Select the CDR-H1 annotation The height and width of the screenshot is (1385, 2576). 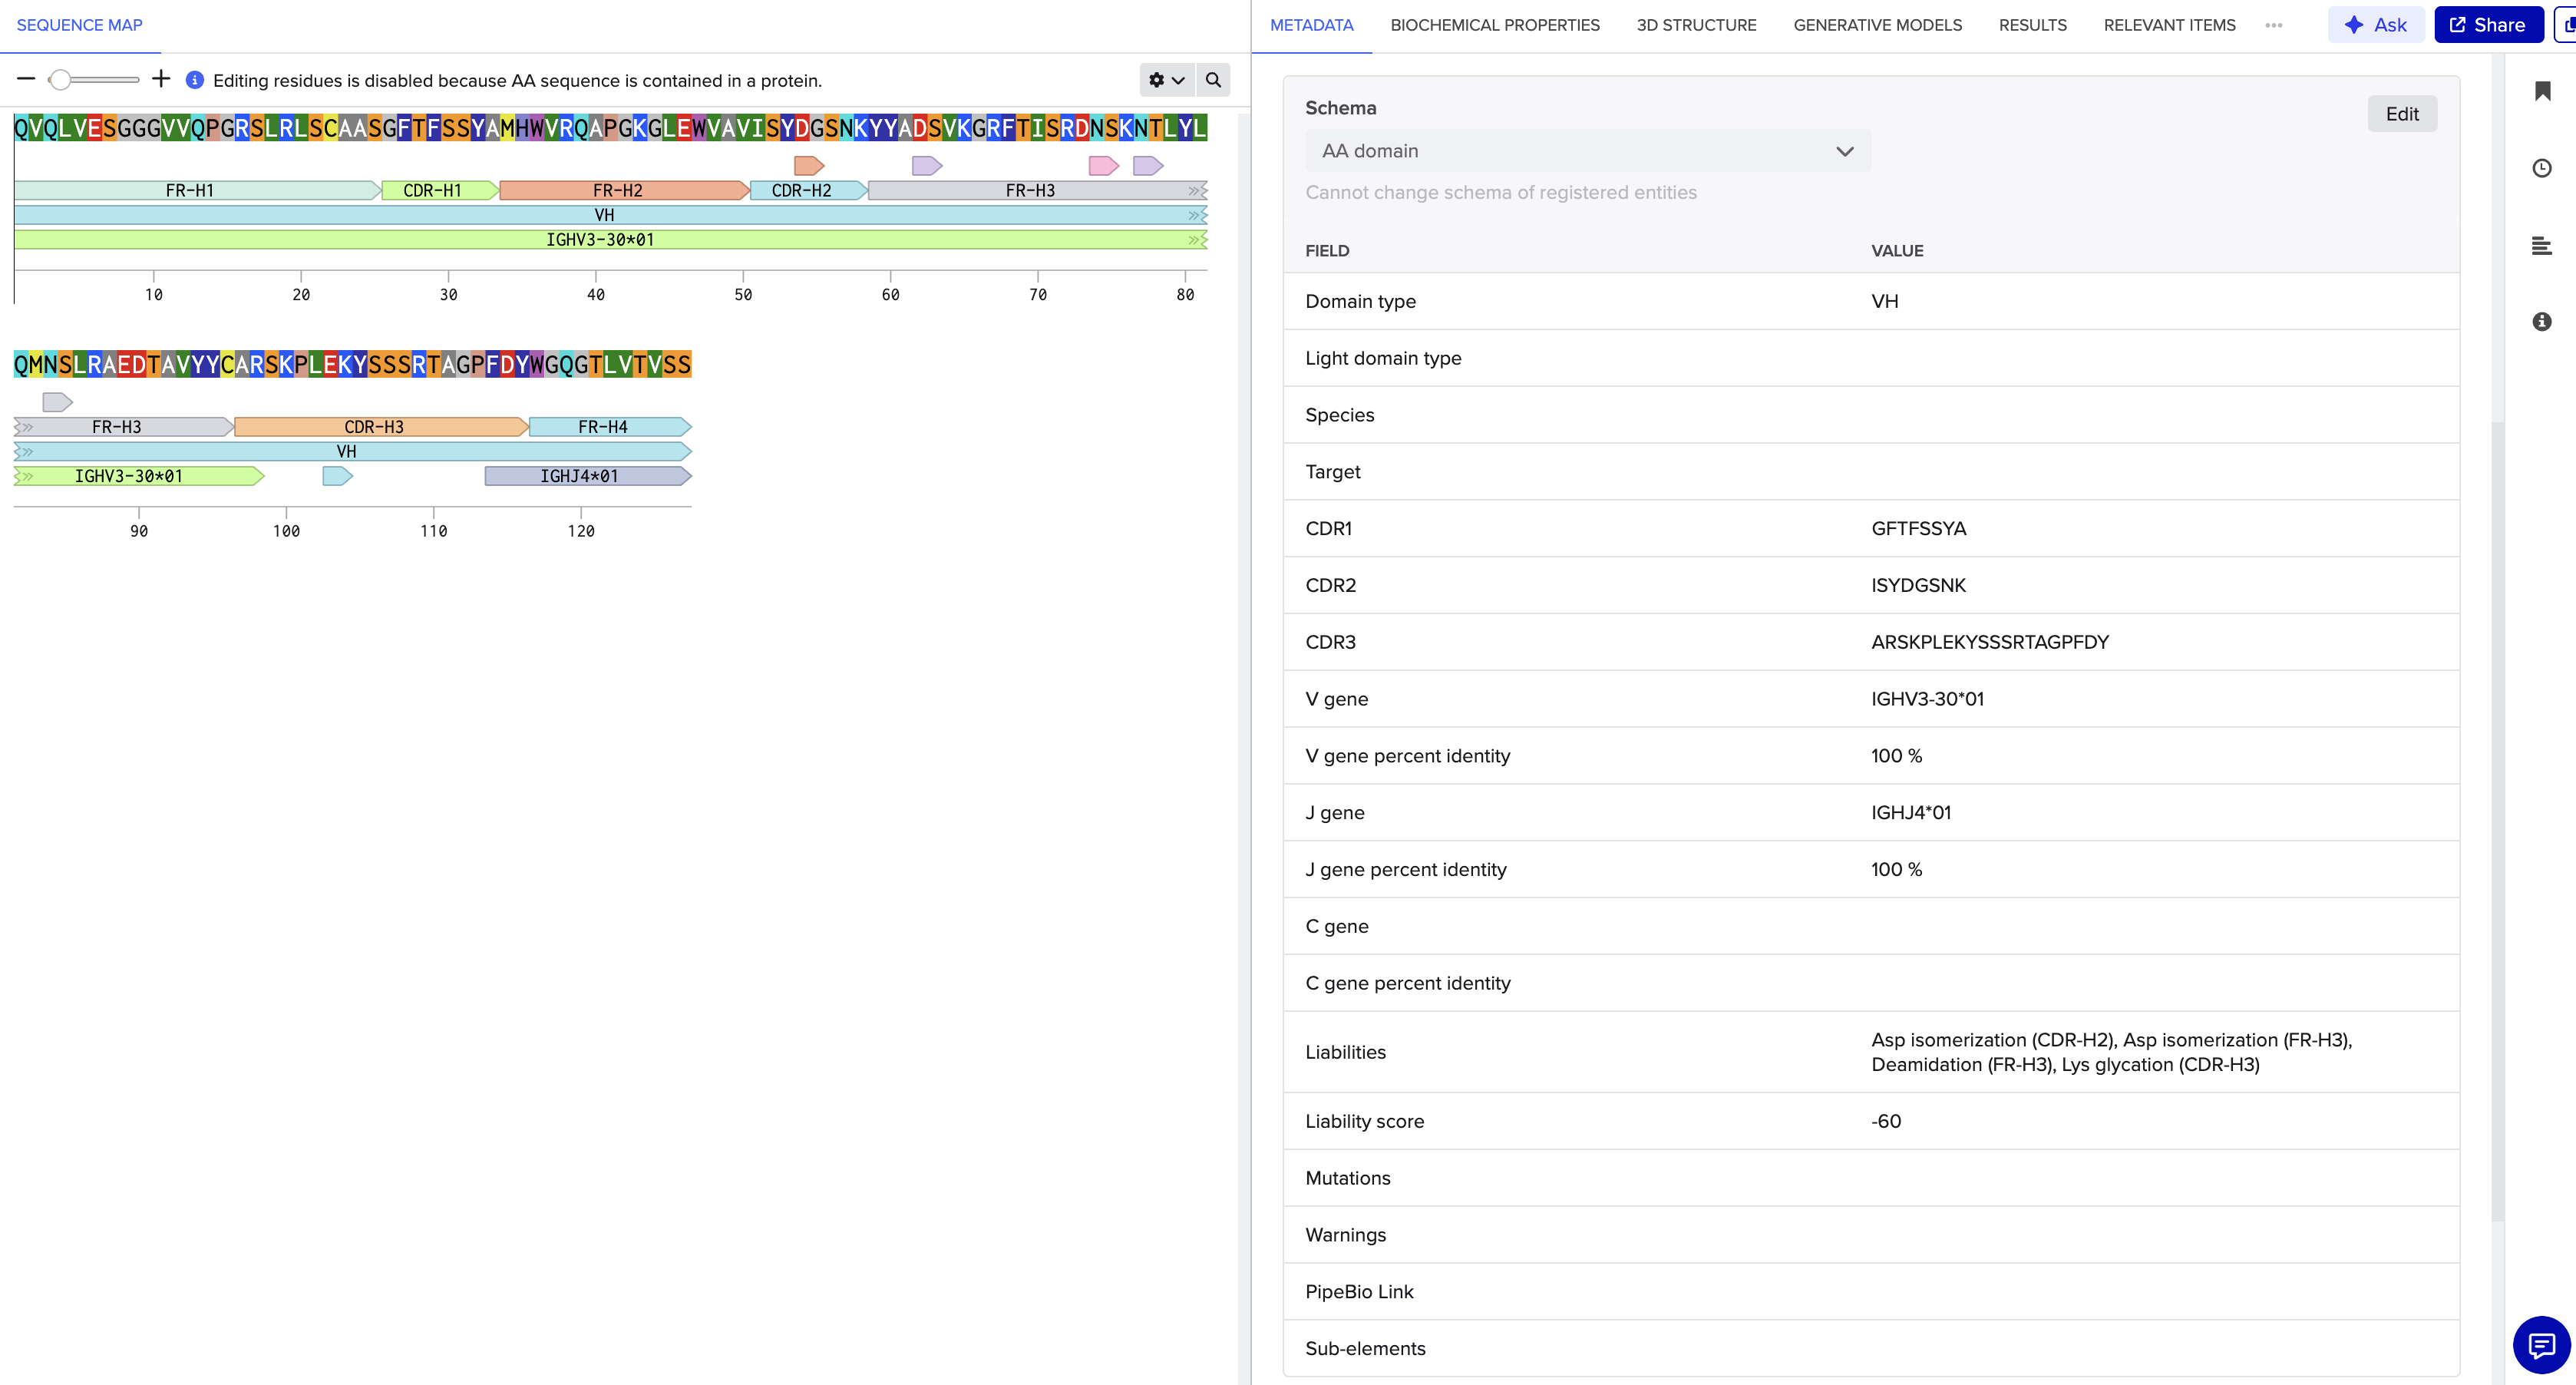[x=440, y=190]
